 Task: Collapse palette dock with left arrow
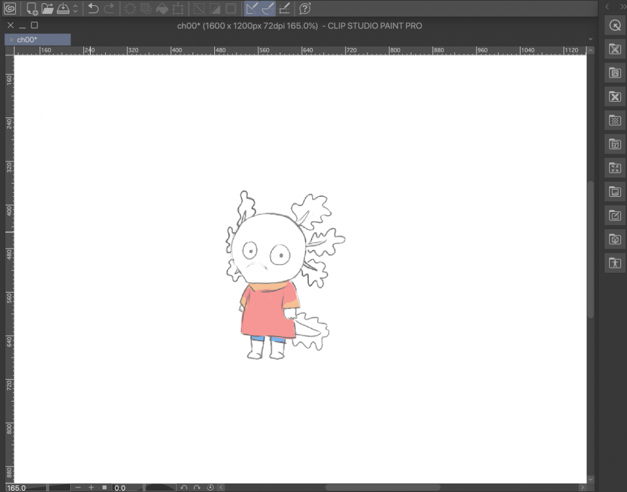click(x=607, y=7)
